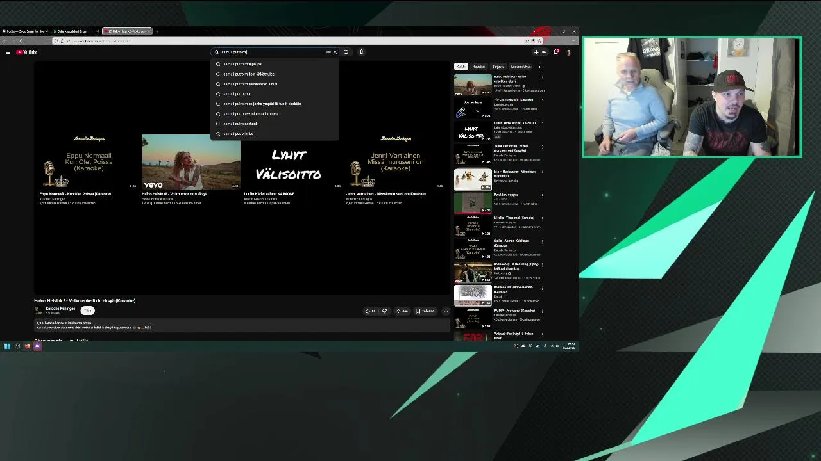Choose suggestion 'samuli putro tee minusta ihminen'
The width and height of the screenshot is (821, 461).
pyautogui.click(x=275, y=113)
